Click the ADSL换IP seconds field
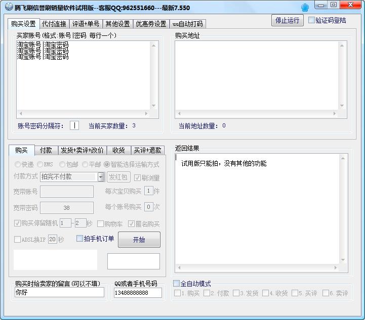 click(x=53, y=239)
